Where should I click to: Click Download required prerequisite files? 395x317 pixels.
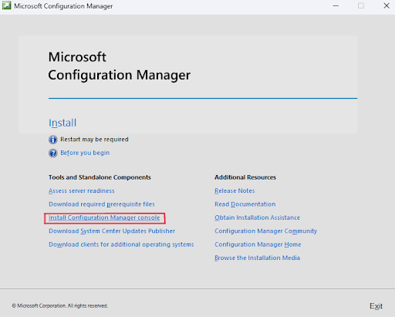tap(102, 204)
